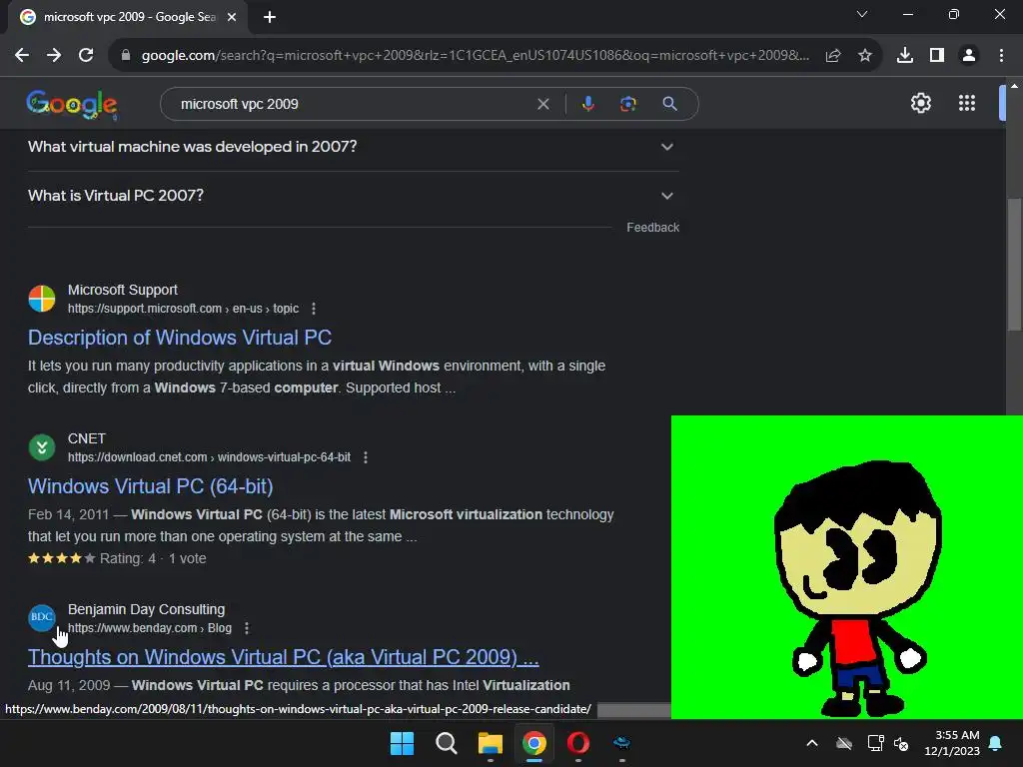Click the support.microsoft.com URL text
This screenshot has width=1023, height=767.
pyautogui.click(x=184, y=309)
